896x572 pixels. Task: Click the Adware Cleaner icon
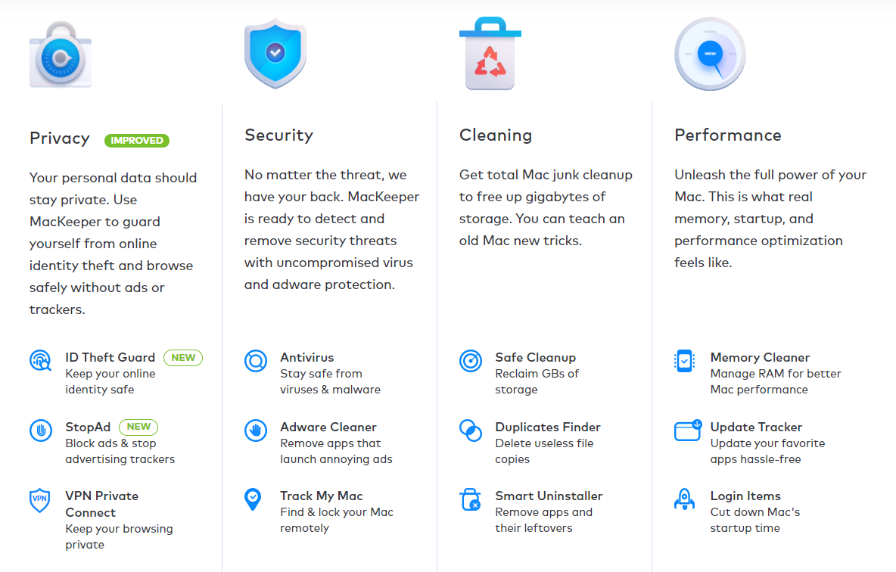pos(256,430)
